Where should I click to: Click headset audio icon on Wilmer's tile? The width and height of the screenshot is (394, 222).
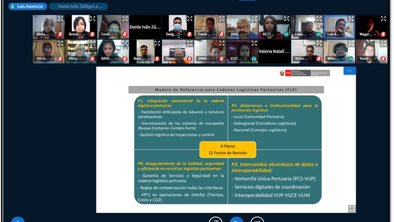coord(351,59)
